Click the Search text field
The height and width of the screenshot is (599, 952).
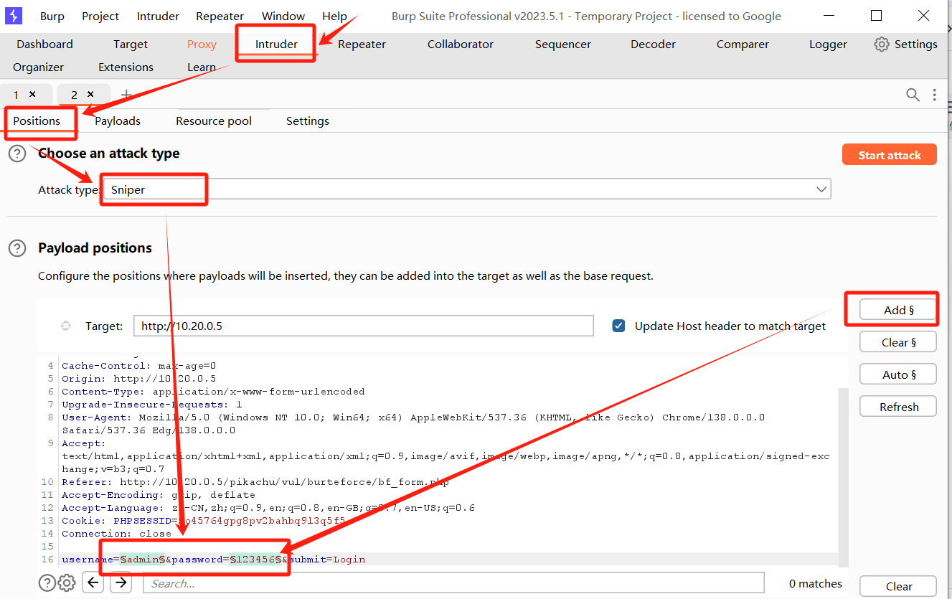click(454, 583)
